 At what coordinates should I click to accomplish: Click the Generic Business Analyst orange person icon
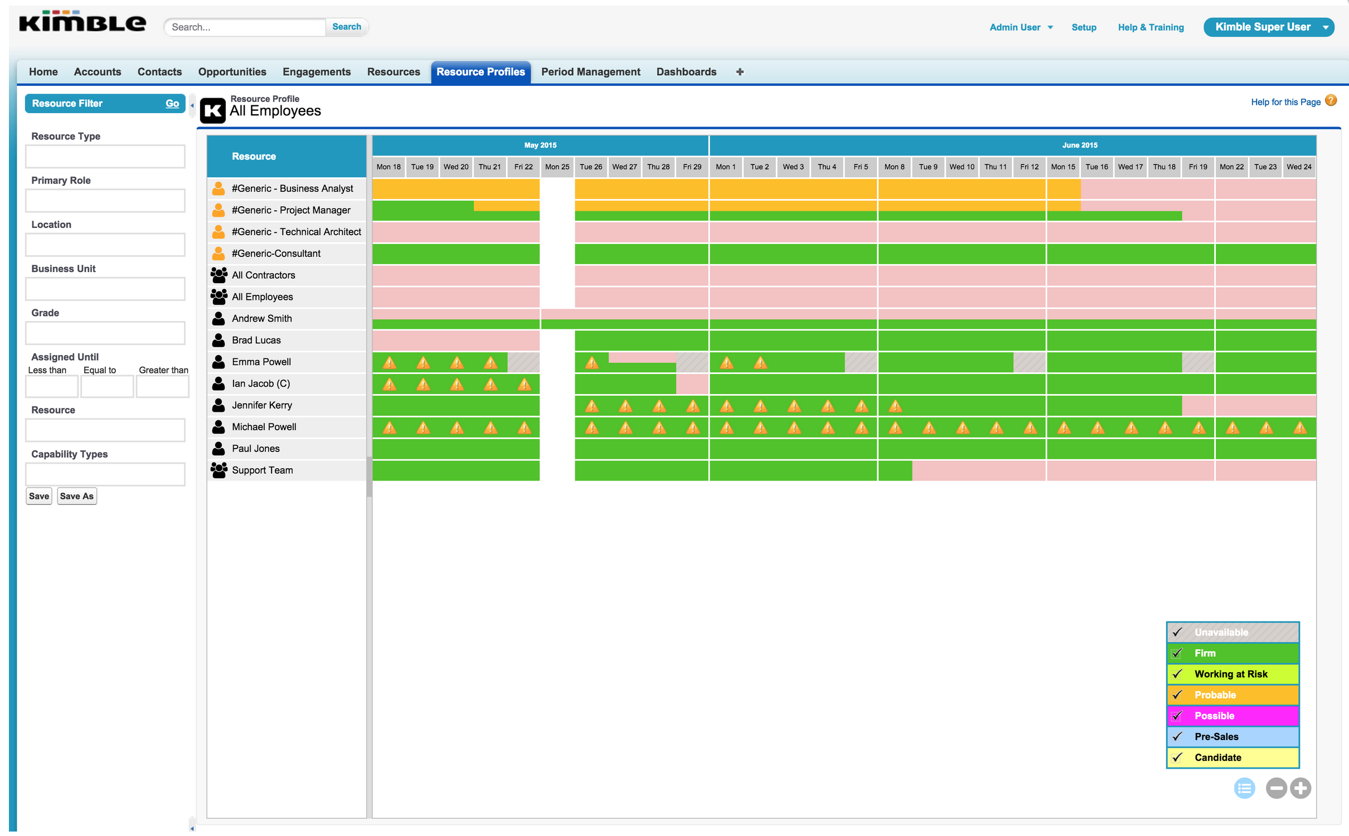pyautogui.click(x=219, y=188)
